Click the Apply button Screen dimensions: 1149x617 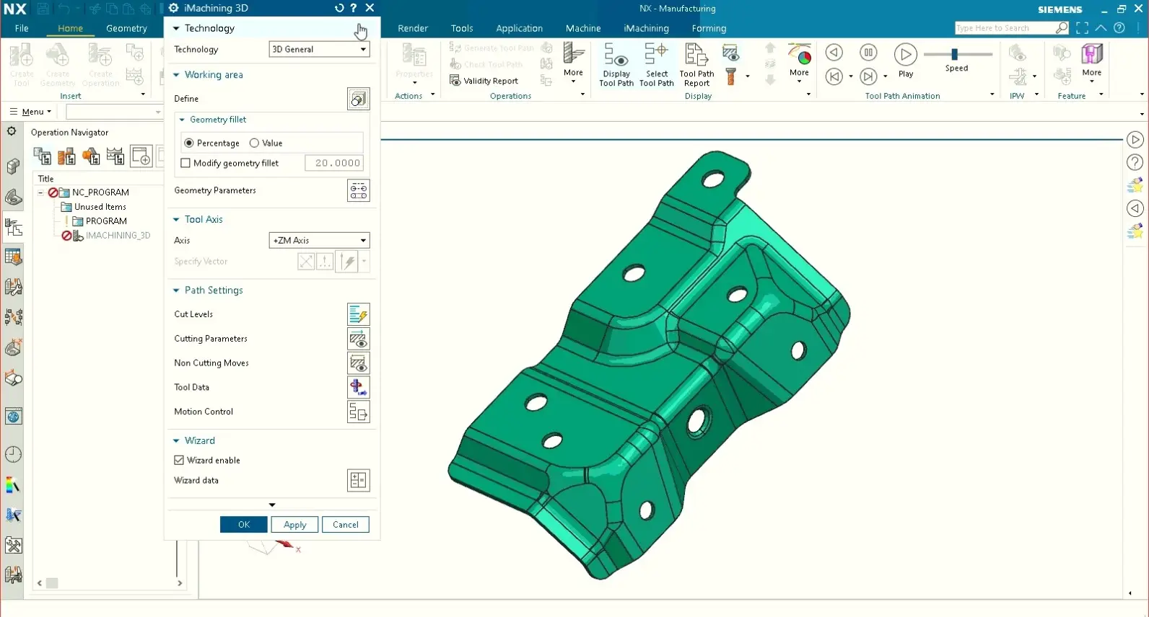tap(294, 525)
